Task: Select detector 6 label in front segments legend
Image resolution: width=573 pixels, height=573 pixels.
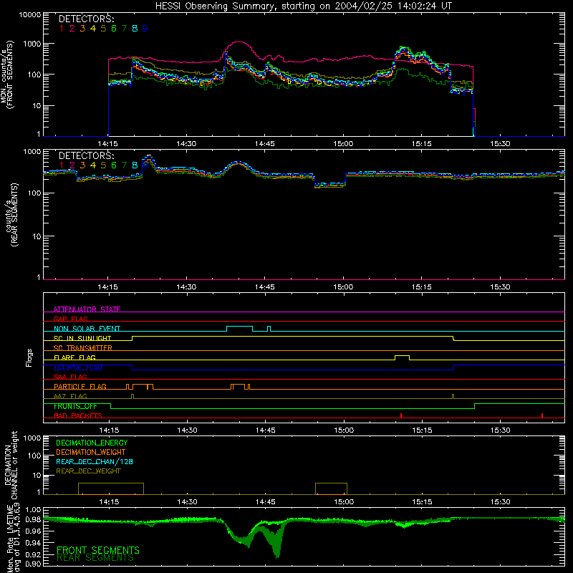Action: pos(114,29)
